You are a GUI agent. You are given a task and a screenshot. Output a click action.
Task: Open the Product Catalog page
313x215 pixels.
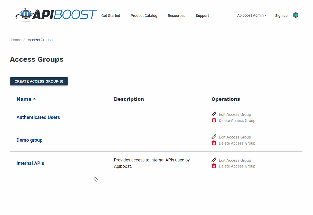tap(144, 16)
